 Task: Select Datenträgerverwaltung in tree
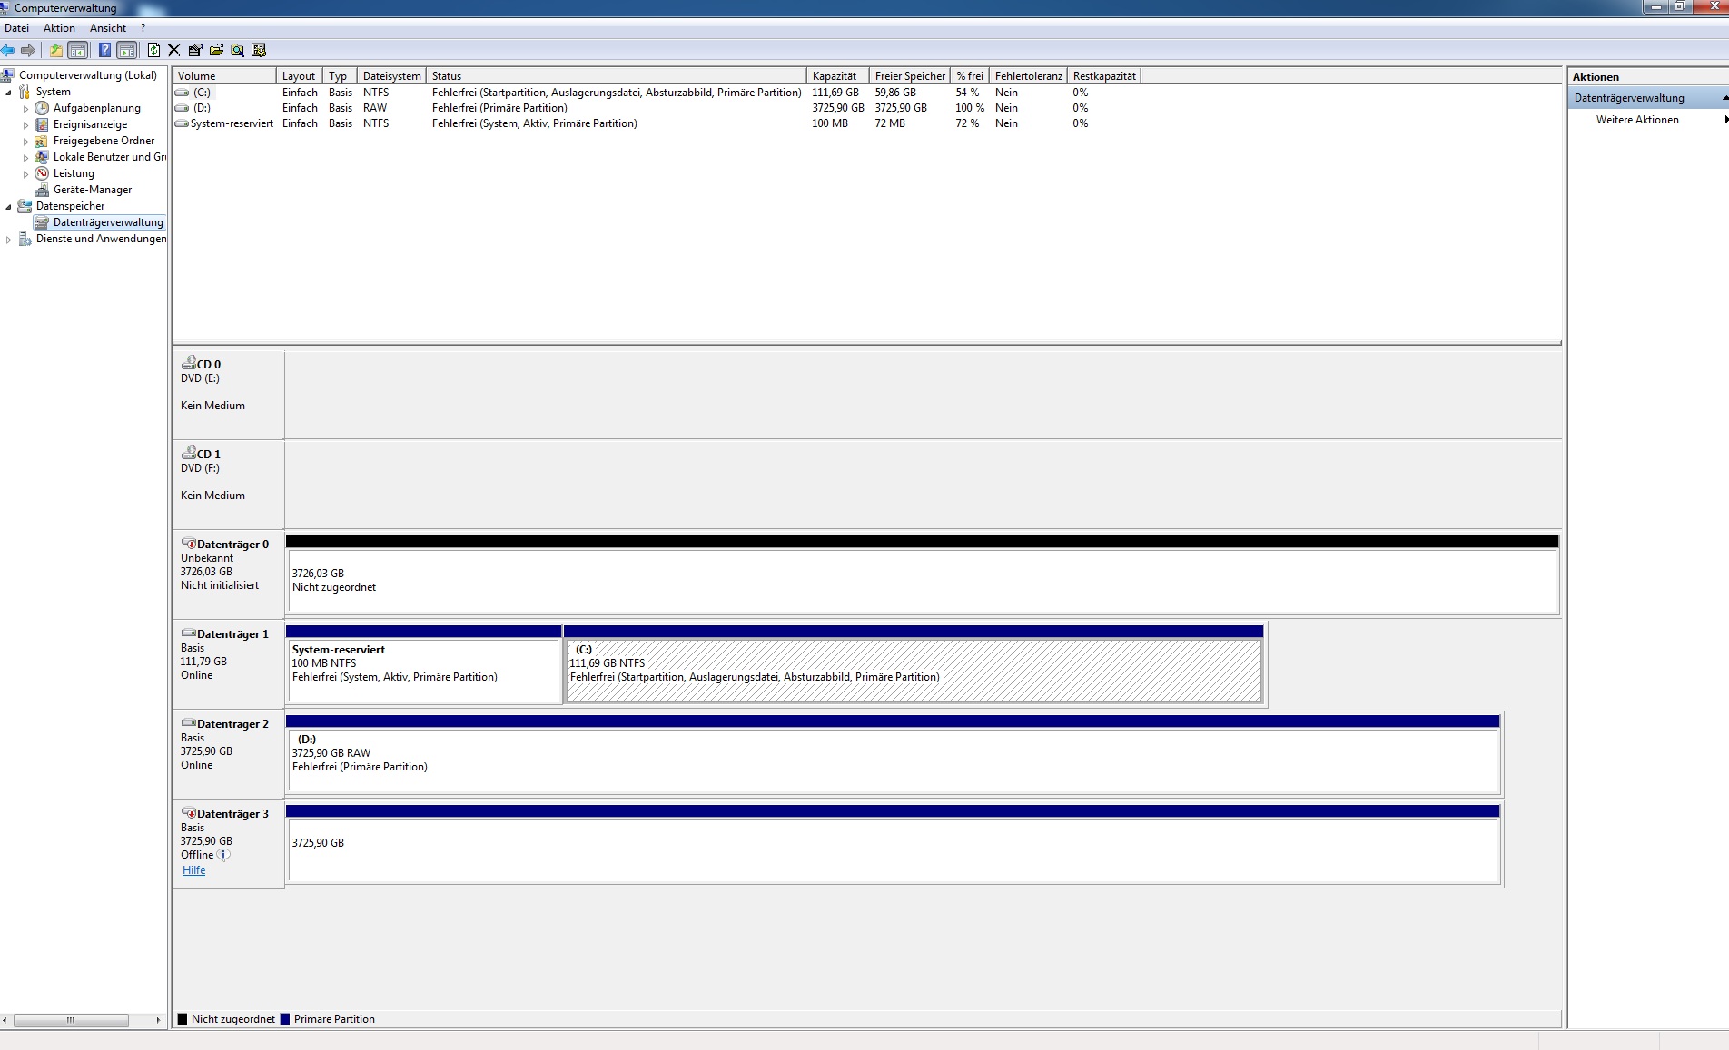coord(108,222)
